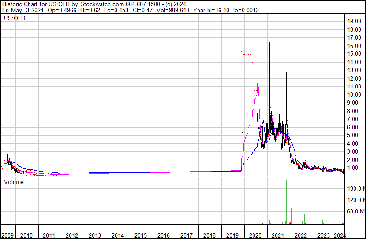Click the top of the highest price spike
The image size is (366, 239).
click(x=269, y=43)
